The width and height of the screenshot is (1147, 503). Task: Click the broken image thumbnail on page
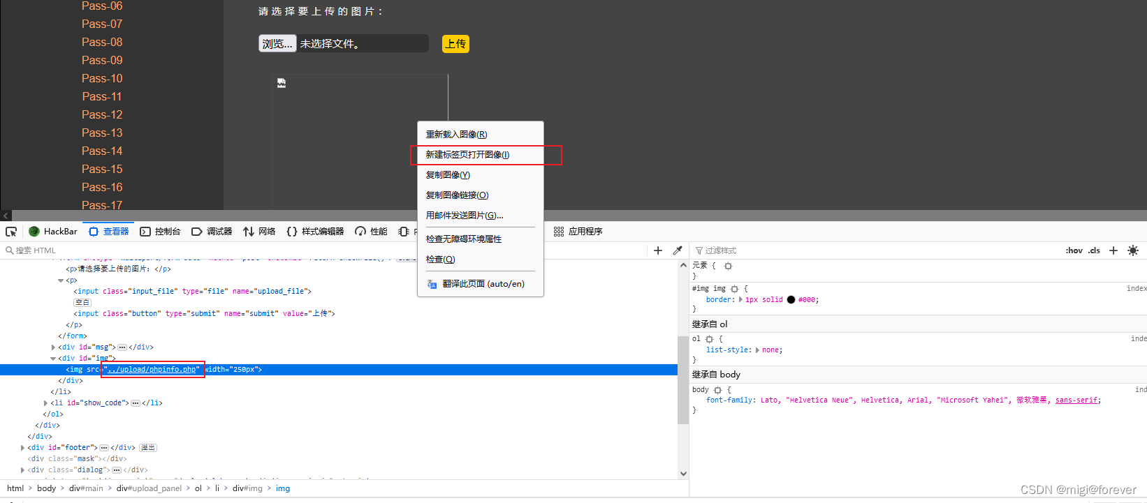[x=282, y=83]
